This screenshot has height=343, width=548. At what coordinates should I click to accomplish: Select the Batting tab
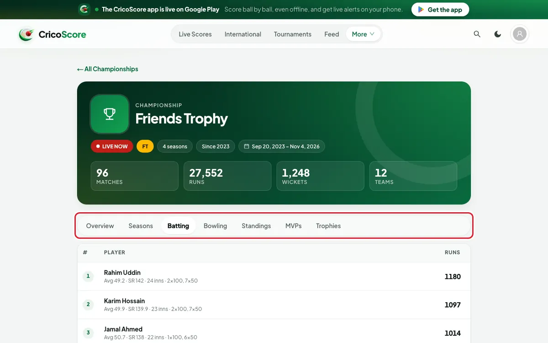pos(178,226)
